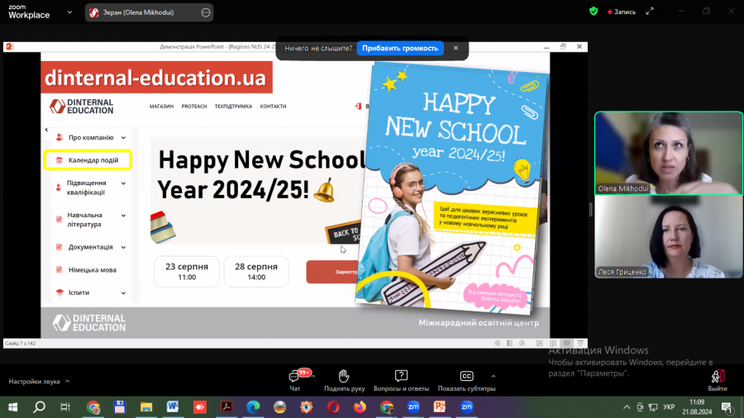Open more options for shared screen tab

pyautogui.click(x=206, y=12)
